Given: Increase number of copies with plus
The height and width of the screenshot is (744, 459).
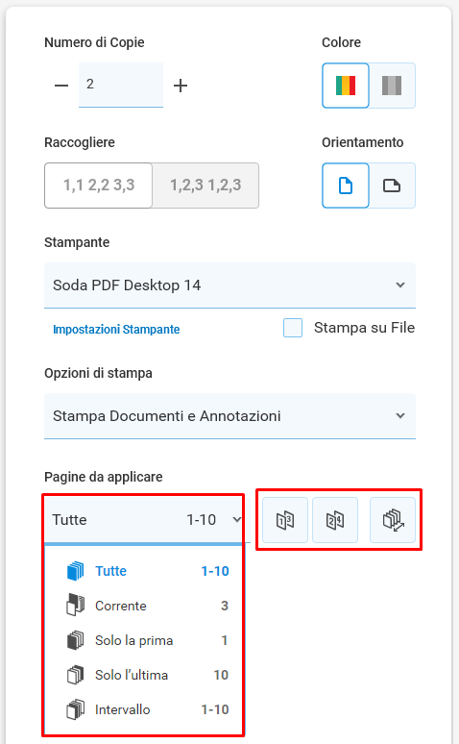Looking at the screenshot, I should coord(181,86).
